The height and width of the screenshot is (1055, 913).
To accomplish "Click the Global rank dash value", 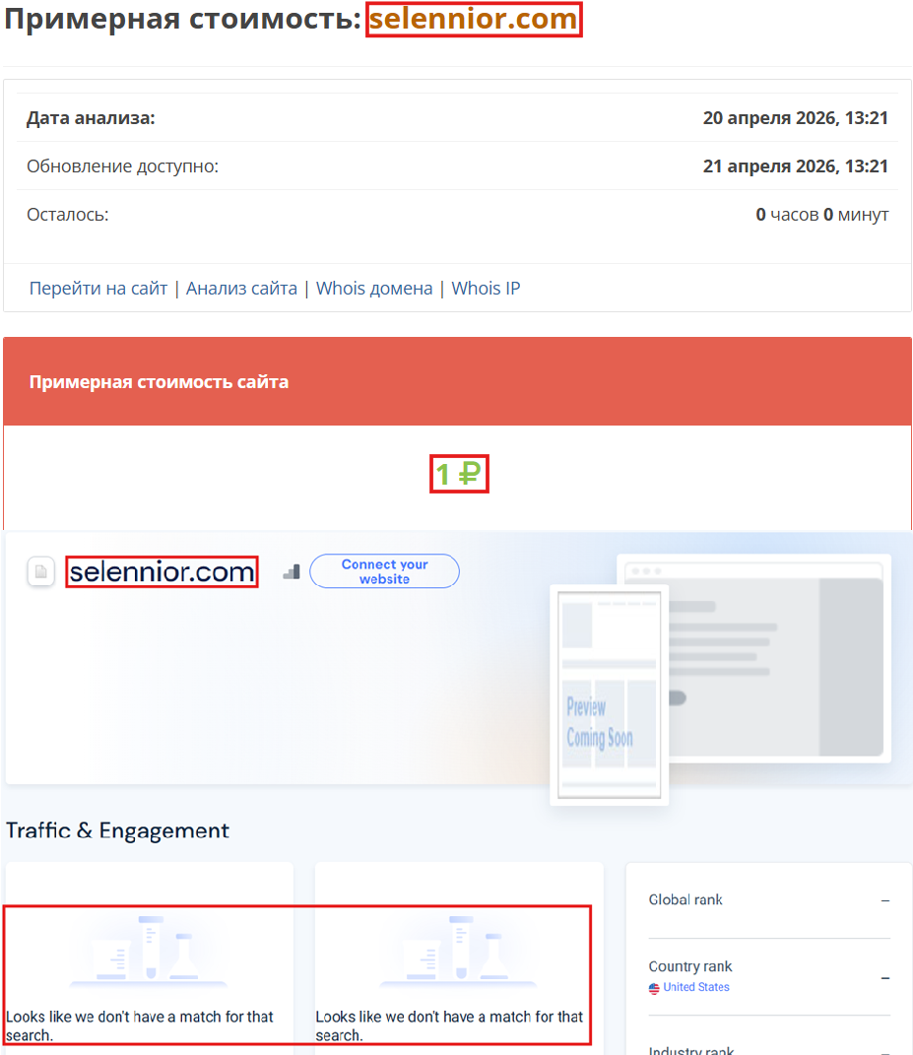I will [884, 899].
